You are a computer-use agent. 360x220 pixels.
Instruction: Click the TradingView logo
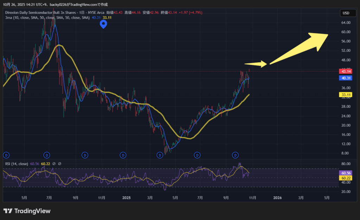tap(27, 211)
